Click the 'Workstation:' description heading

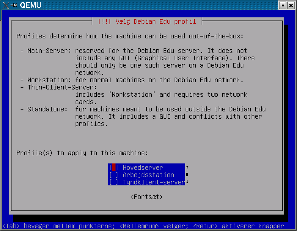click(49, 80)
